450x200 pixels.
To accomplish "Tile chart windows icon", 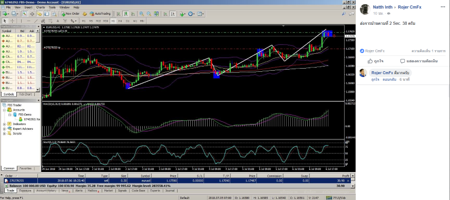I will [x=156, y=14].
